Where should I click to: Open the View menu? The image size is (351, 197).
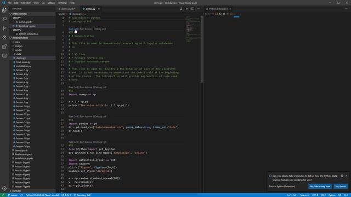pyautogui.click(x=36, y=3)
